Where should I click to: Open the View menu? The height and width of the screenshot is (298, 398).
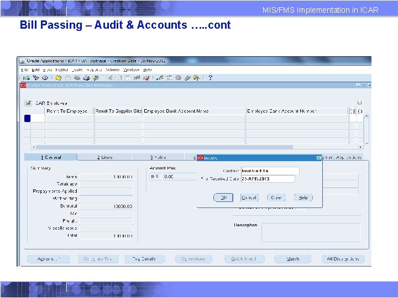(x=47, y=70)
